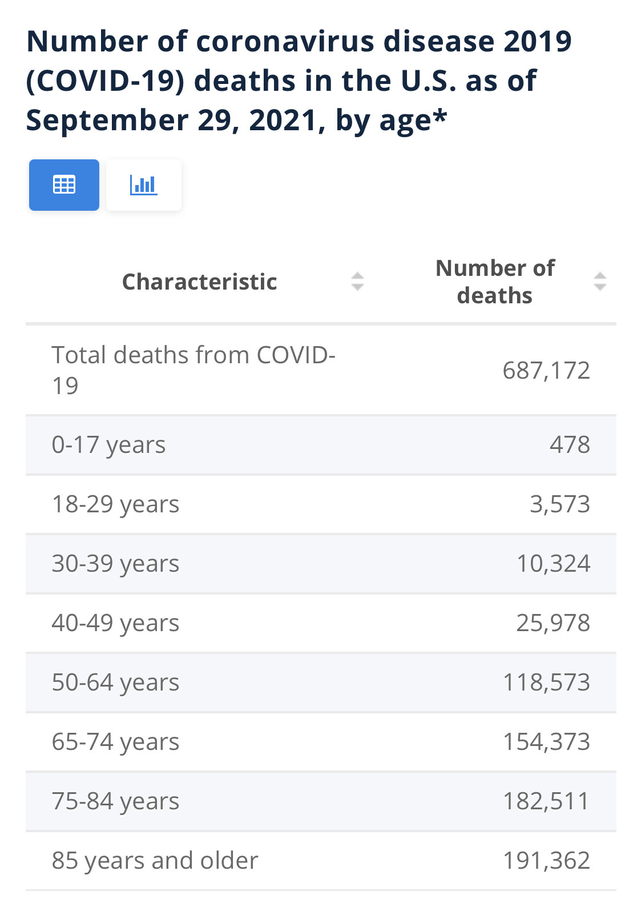Select the 0-17 years row
This screenshot has width=617, height=907.
321,445
